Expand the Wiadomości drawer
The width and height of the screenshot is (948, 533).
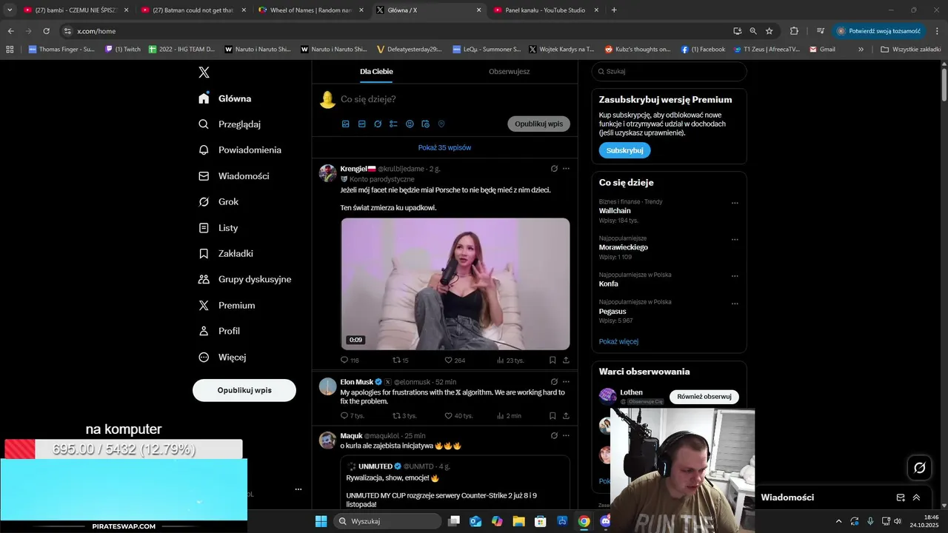coord(916,497)
